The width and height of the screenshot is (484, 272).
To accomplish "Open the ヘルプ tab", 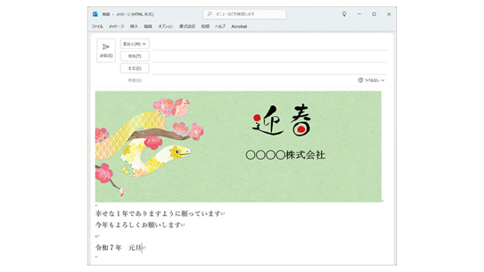I will [220, 26].
